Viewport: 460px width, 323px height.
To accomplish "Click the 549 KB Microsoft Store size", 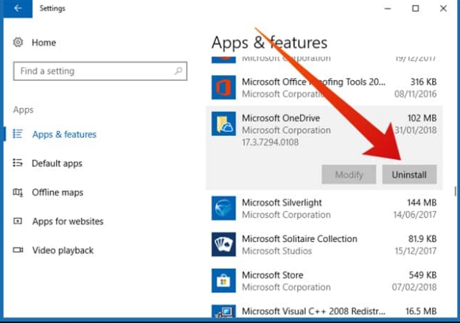I will [422, 275].
